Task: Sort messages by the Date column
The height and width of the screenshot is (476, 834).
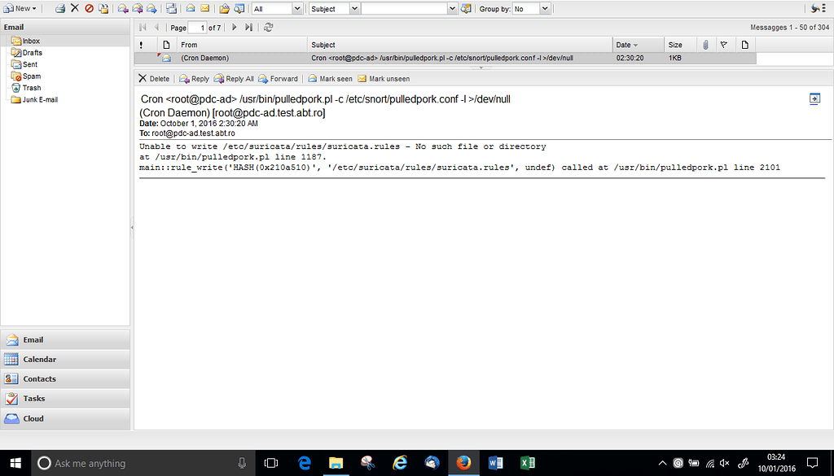Action: [639, 45]
